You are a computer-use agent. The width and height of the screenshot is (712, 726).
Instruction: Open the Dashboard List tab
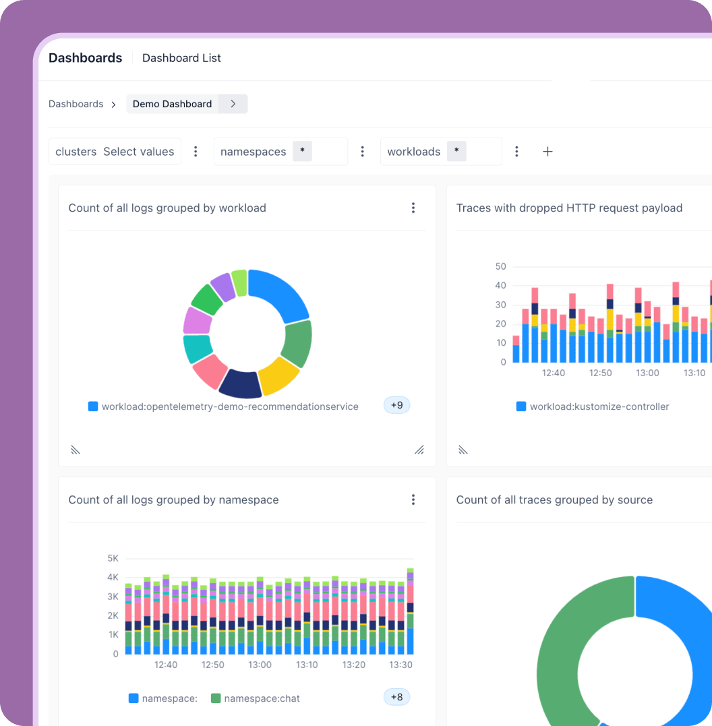[181, 58]
